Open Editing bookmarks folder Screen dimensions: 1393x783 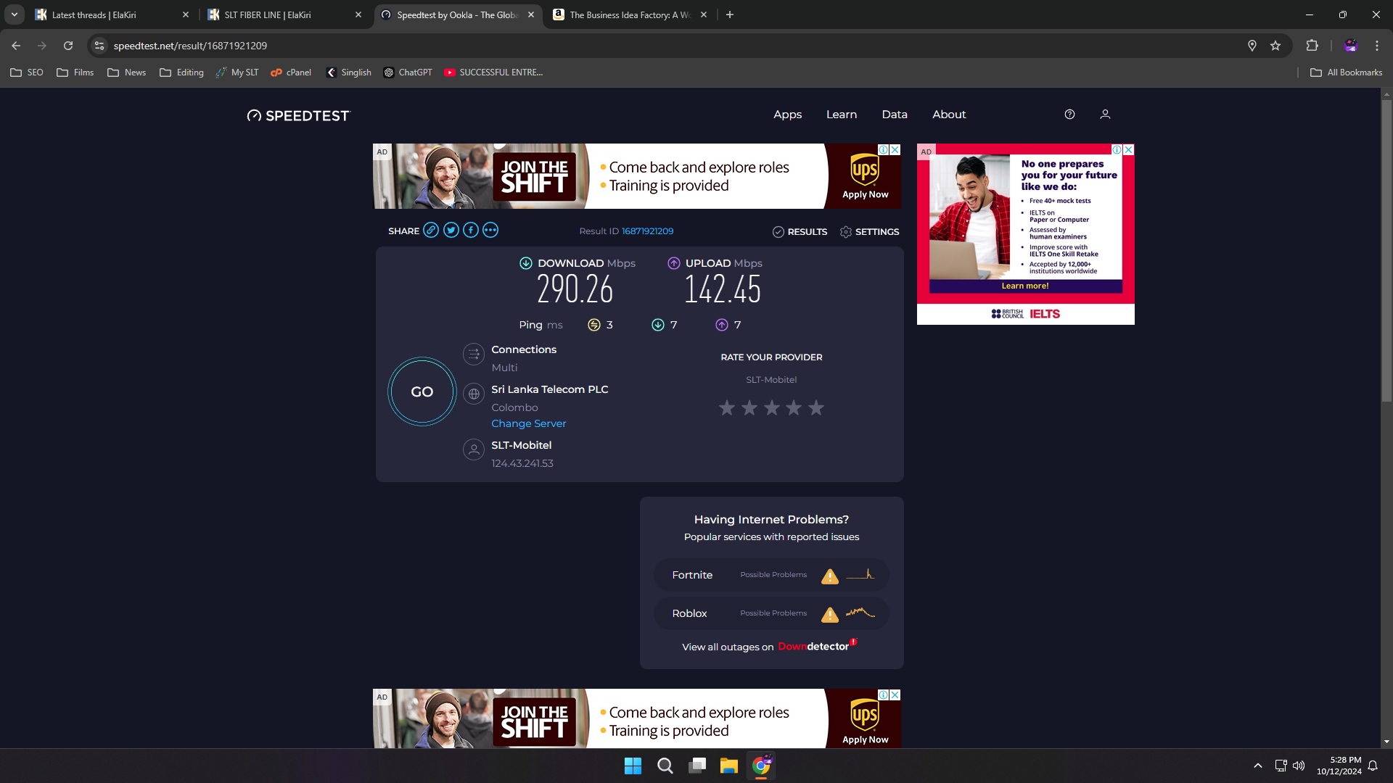click(x=181, y=72)
